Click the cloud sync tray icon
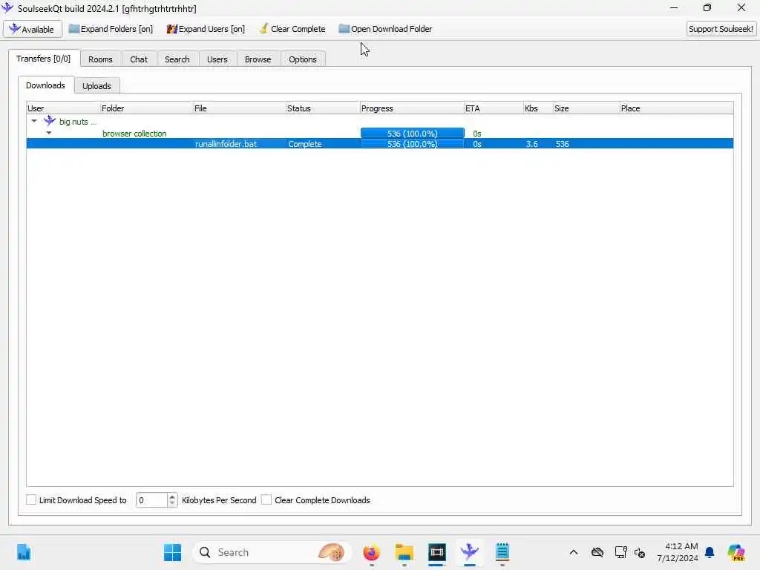The width and height of the screenshot is (760, 570). [x=597, y=552]
